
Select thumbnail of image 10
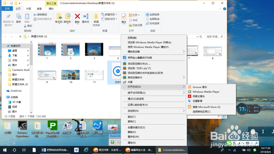tap(70, 75)
